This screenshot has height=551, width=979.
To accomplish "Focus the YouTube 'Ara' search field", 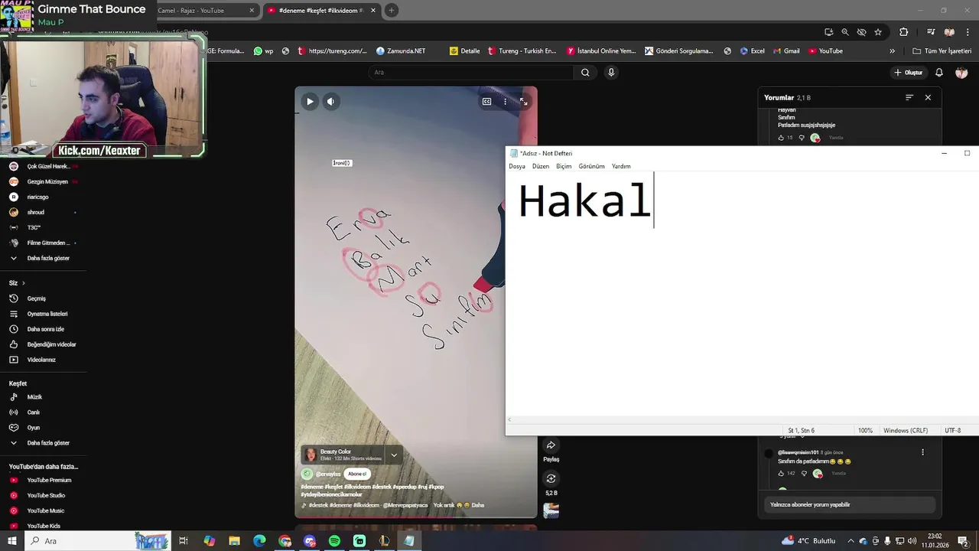I will (470, 72).
